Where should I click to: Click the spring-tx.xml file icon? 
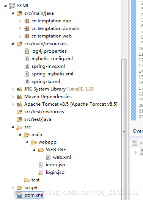(x=27, y=81)
